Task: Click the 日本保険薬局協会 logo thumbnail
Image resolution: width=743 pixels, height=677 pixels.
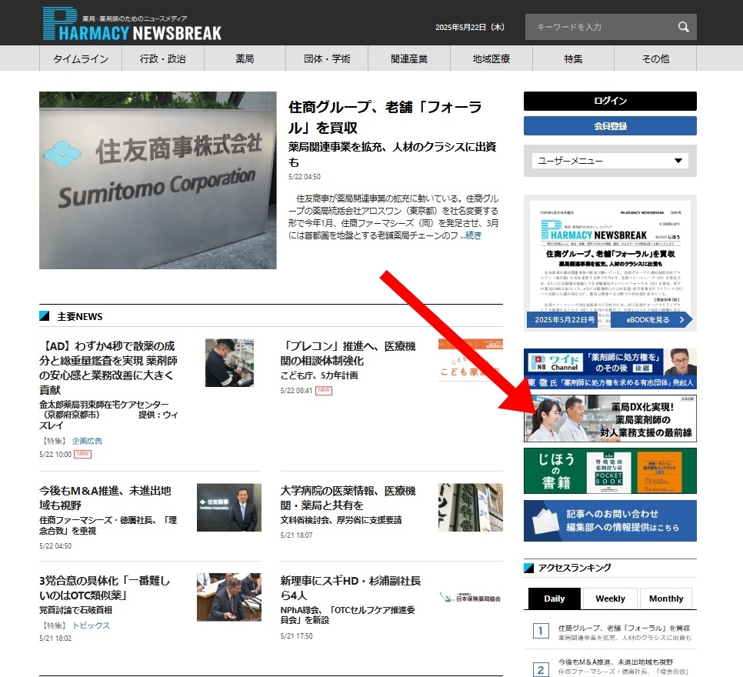Action: pyautogui.click(x=471, y=598)
